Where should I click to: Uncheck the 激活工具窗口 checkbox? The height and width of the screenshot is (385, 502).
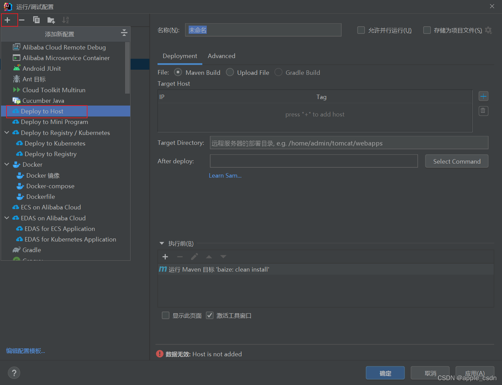pos(209,315)
